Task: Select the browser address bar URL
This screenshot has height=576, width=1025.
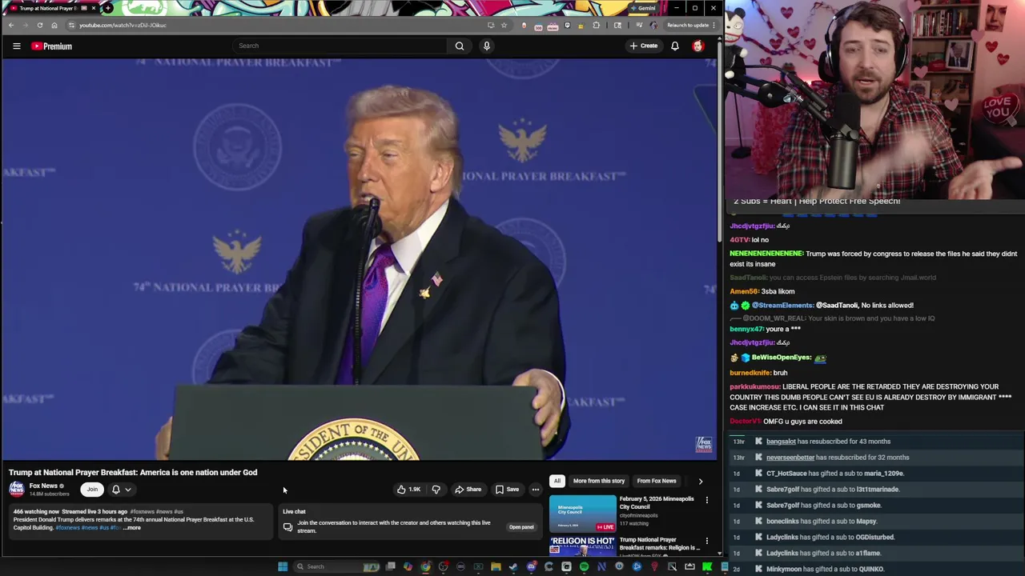Action: (123, 25)
